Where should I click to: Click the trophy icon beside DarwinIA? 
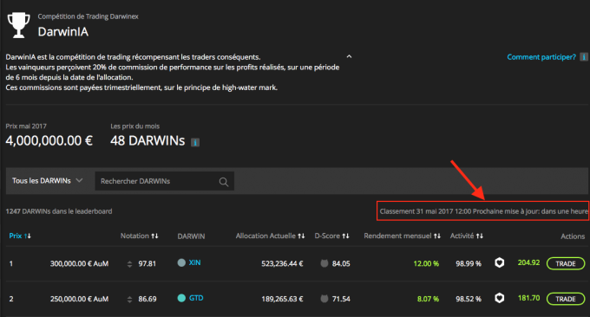pyautogui.click(x=19, y=25)
